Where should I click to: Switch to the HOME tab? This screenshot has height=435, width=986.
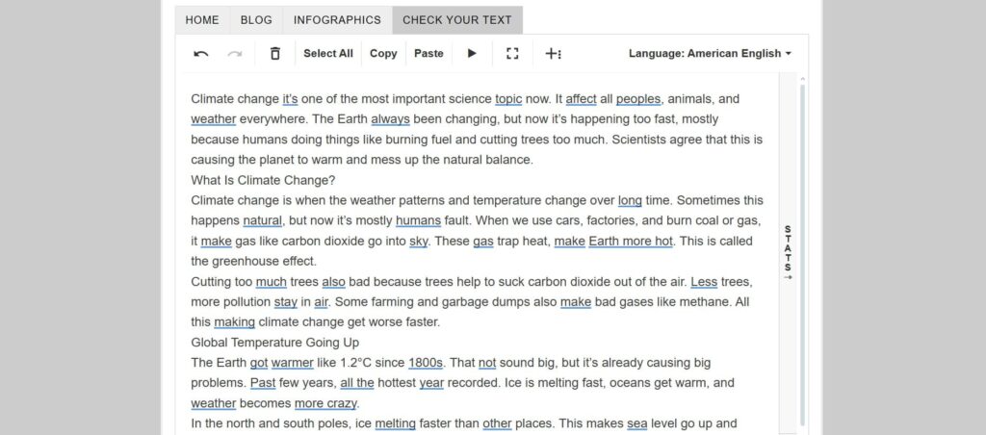202,20
